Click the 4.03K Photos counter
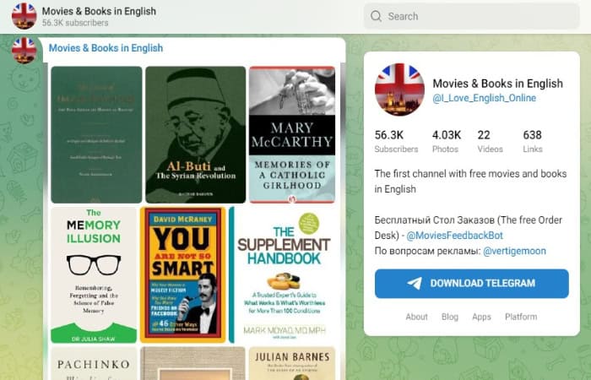Image resolution: width=591 pixels, height=380 pixels. coord(447,141)
